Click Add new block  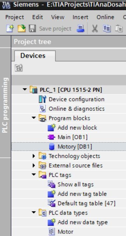pyautogui.click(x=77, y=128)
